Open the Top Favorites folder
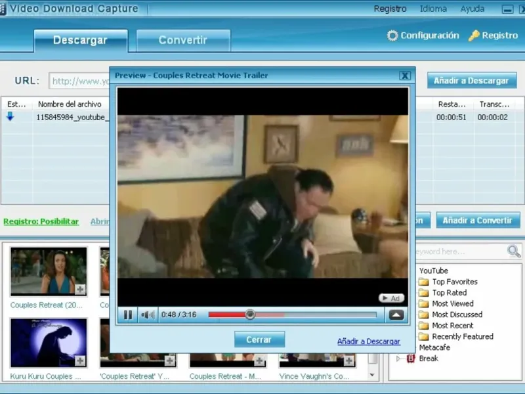The width and height of the screenshot is (525, 394). point(454,282)
